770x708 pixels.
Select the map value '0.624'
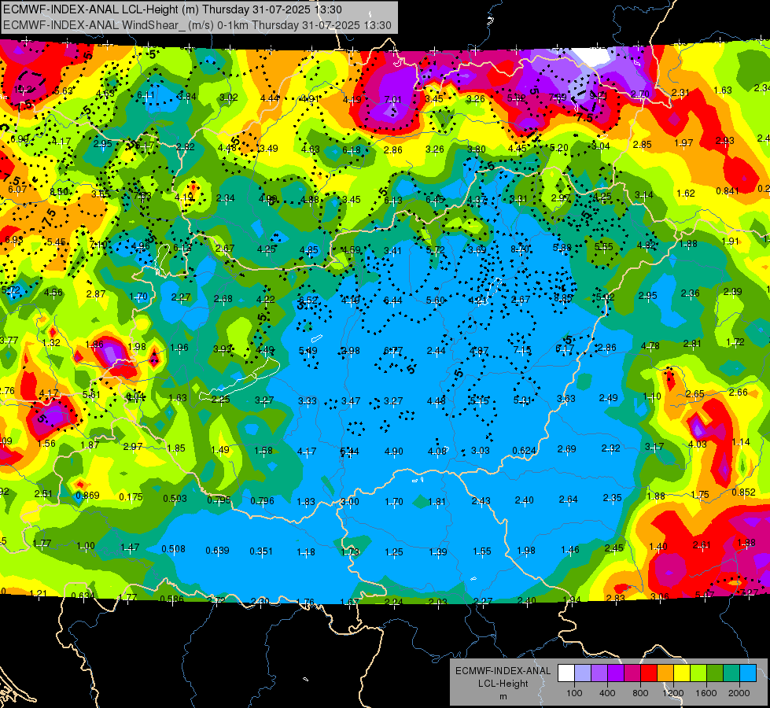pos(524,451)
